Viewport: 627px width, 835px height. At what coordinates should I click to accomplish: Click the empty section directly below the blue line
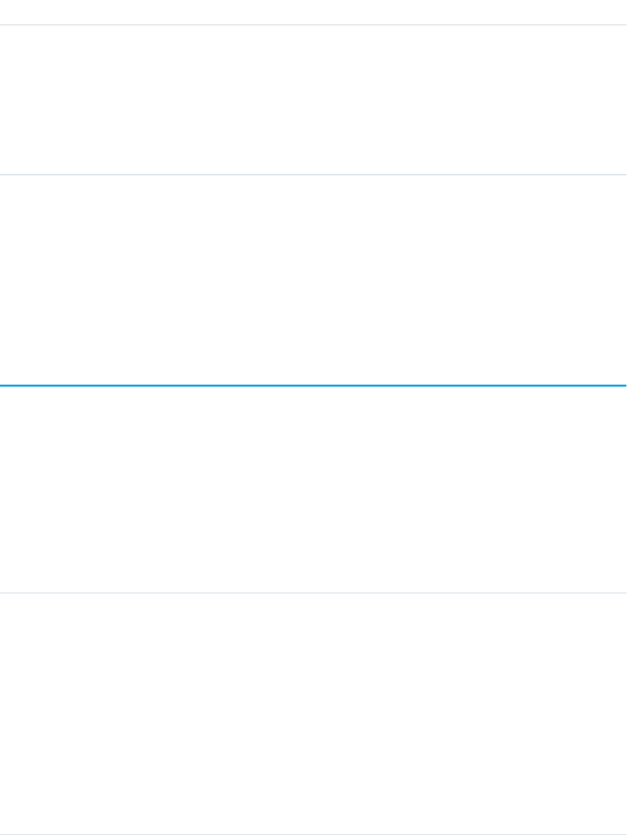pyautogui.click(x=313, y=490)
